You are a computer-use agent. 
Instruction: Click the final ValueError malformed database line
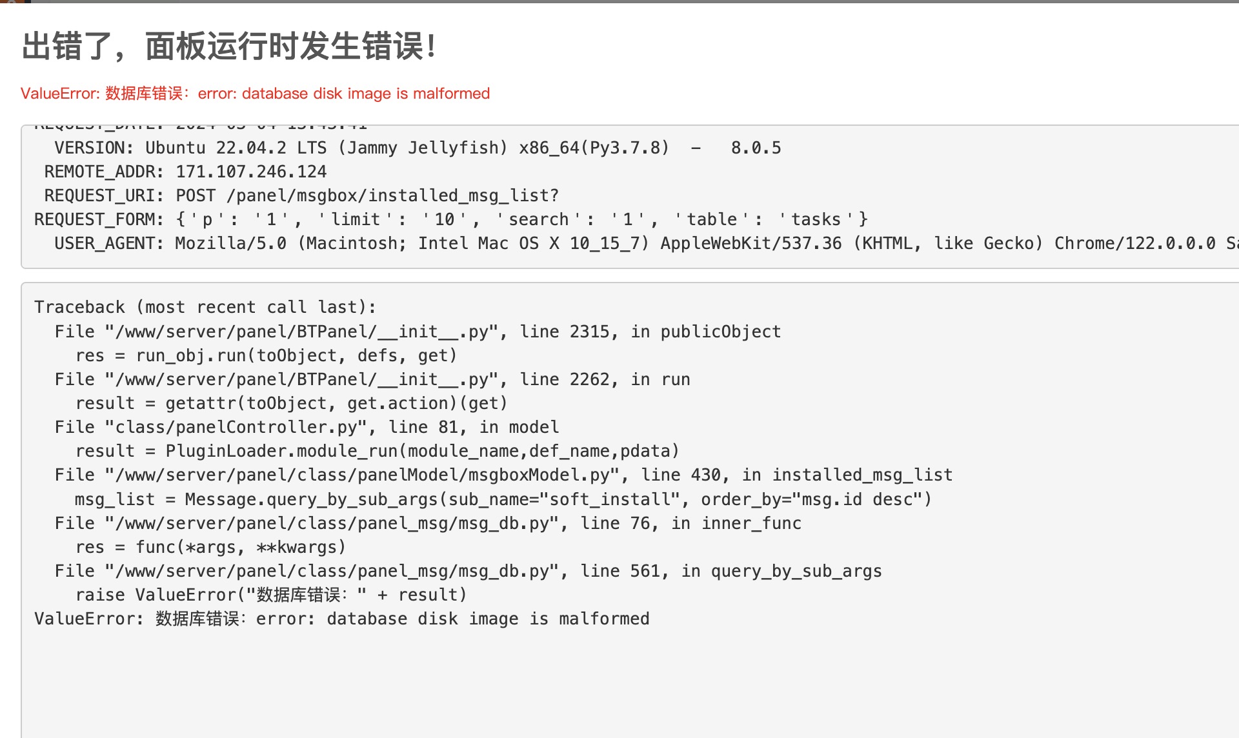pos(342,619)
